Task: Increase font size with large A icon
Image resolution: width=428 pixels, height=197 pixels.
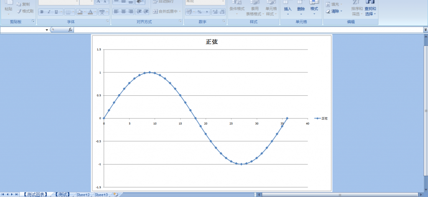Action: [98, 2]
